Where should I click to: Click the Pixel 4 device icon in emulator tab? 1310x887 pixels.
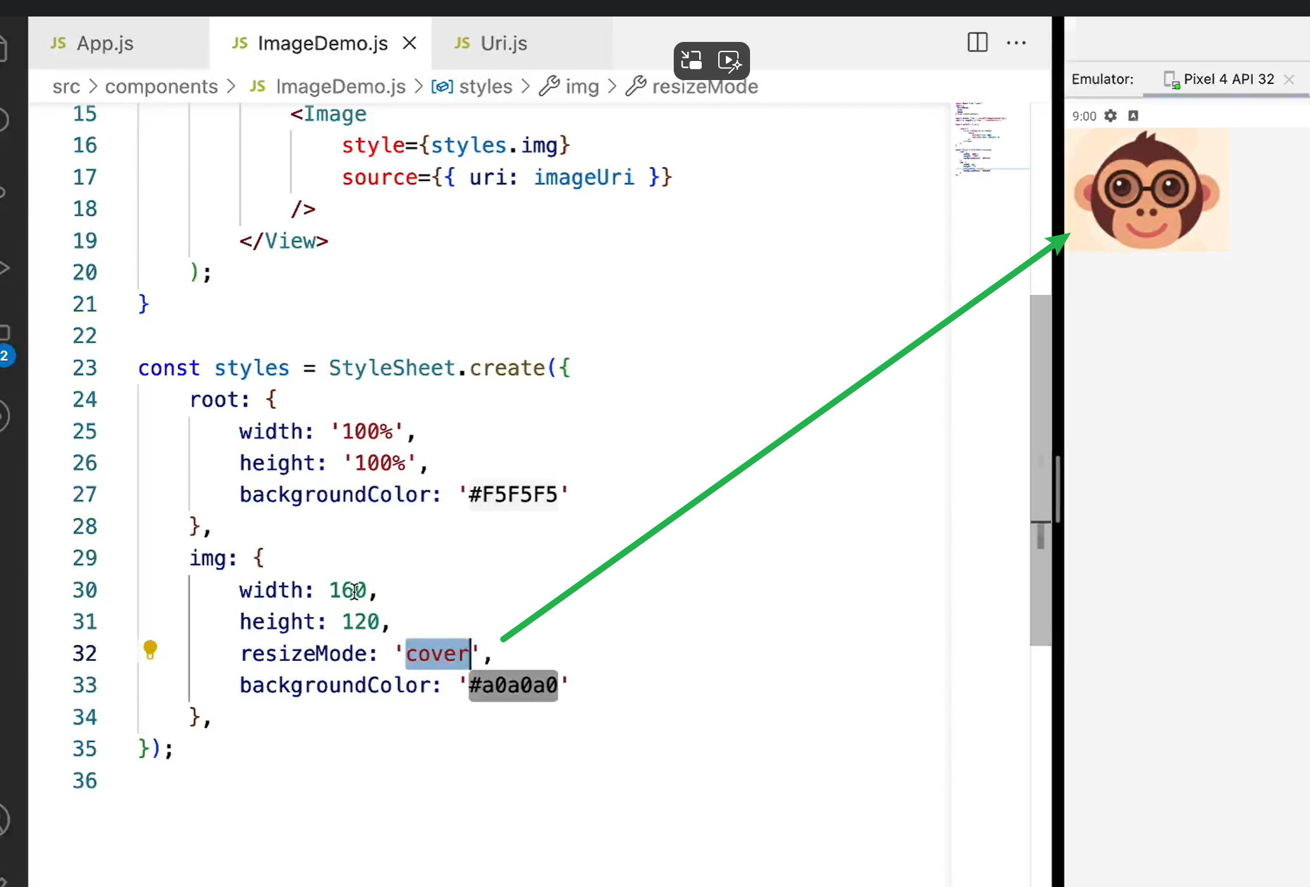click(x=1171, y=80)
